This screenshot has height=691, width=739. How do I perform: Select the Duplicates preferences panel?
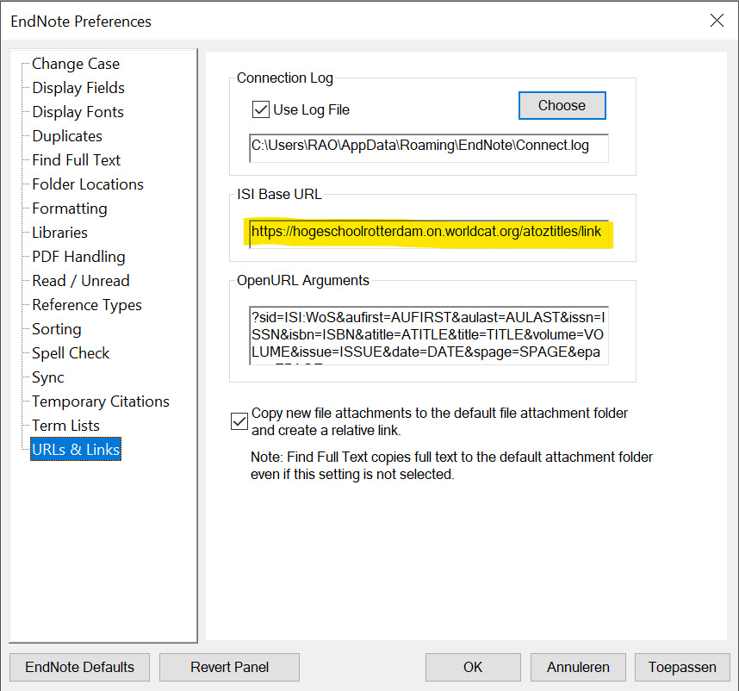point(67,136)
